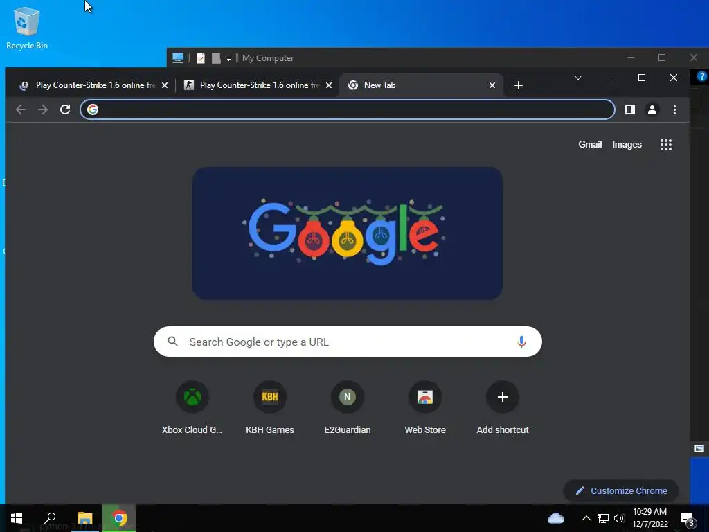Reload the page with the refresh icon
Image resolution: width=709 pixels, height=532 pixels.
pyautogui.click(x=65, y=109)
